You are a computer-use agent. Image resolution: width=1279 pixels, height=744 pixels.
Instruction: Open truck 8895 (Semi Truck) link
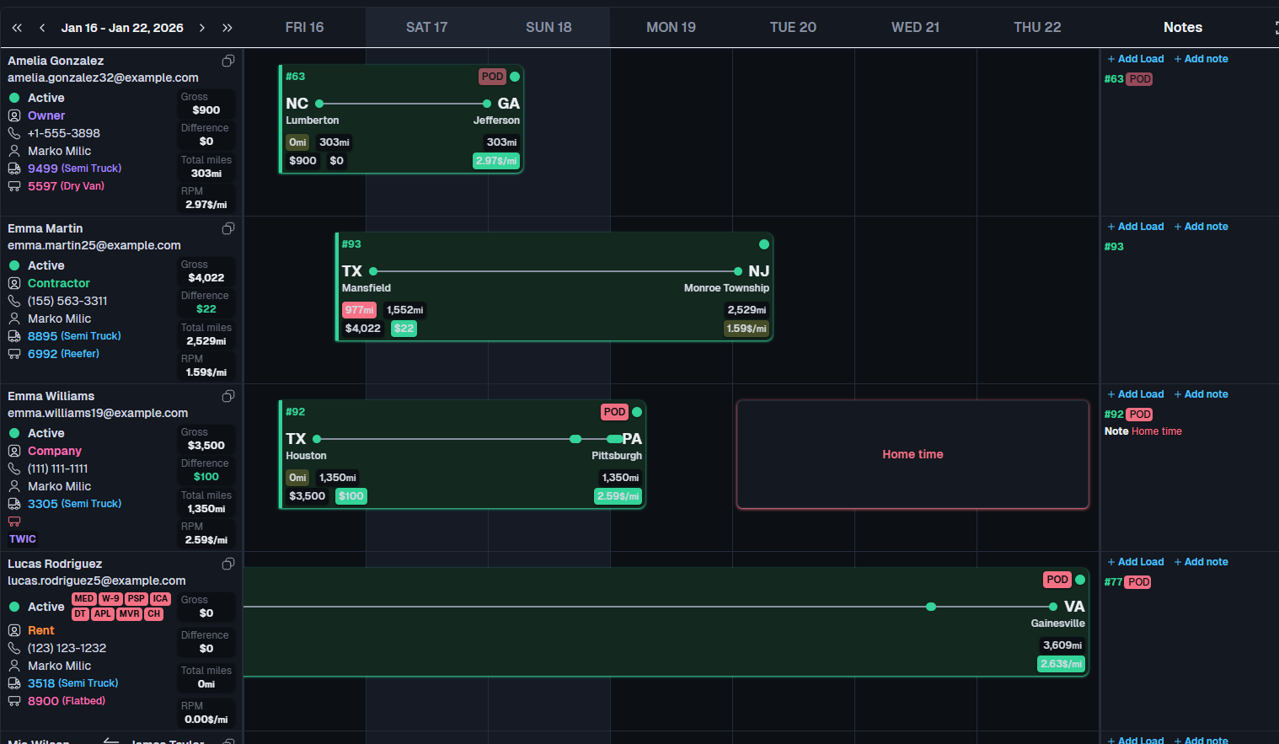pos(74,336)
